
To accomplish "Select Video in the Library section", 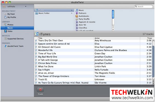I will coord(10,31).
